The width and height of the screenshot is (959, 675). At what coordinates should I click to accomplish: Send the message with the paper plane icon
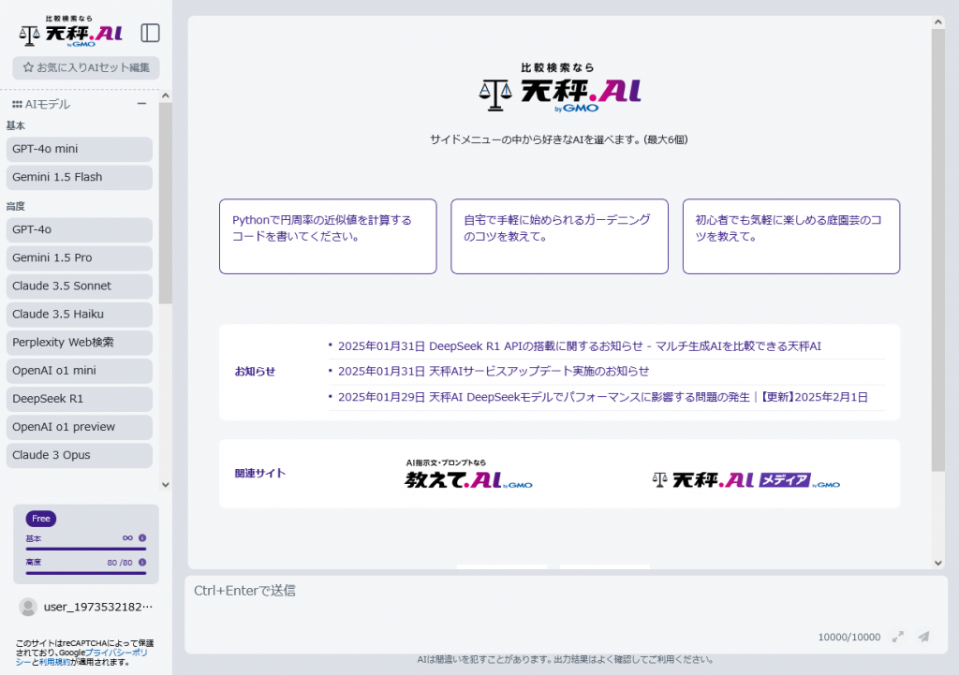pyautogui.click(x=922, y=636)
